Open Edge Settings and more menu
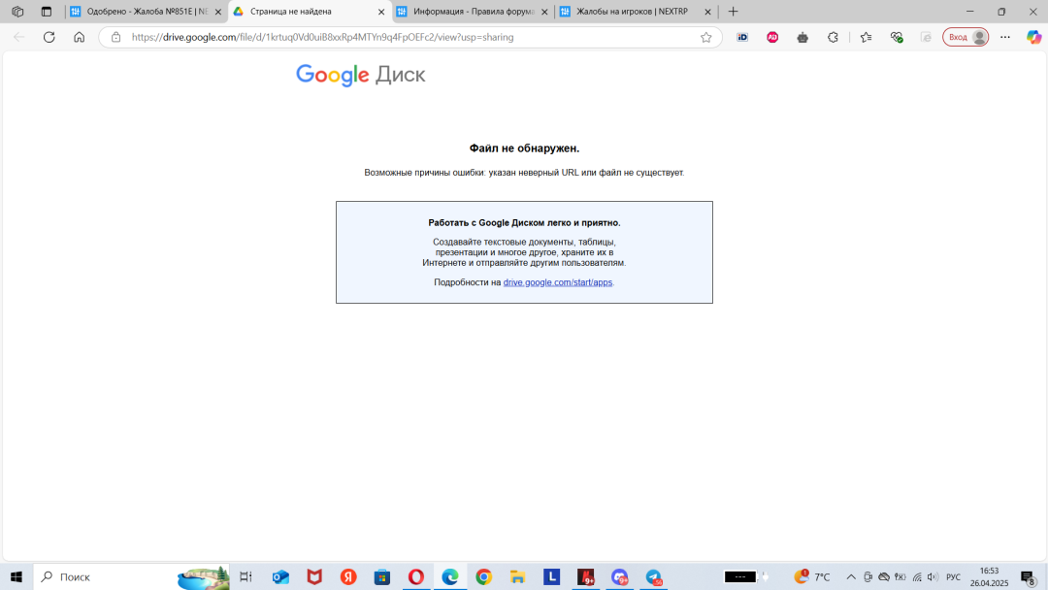This screenshot has width=1048, height=590. [x=1005, y=38]
